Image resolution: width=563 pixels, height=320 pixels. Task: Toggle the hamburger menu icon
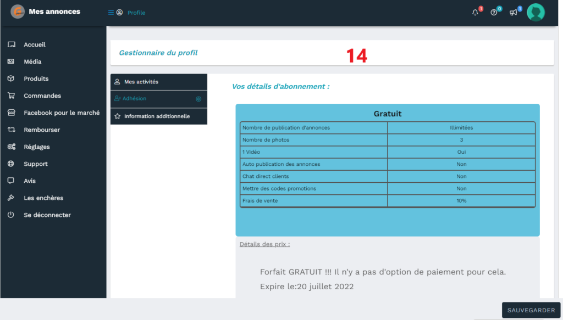(x=111, y=13)
